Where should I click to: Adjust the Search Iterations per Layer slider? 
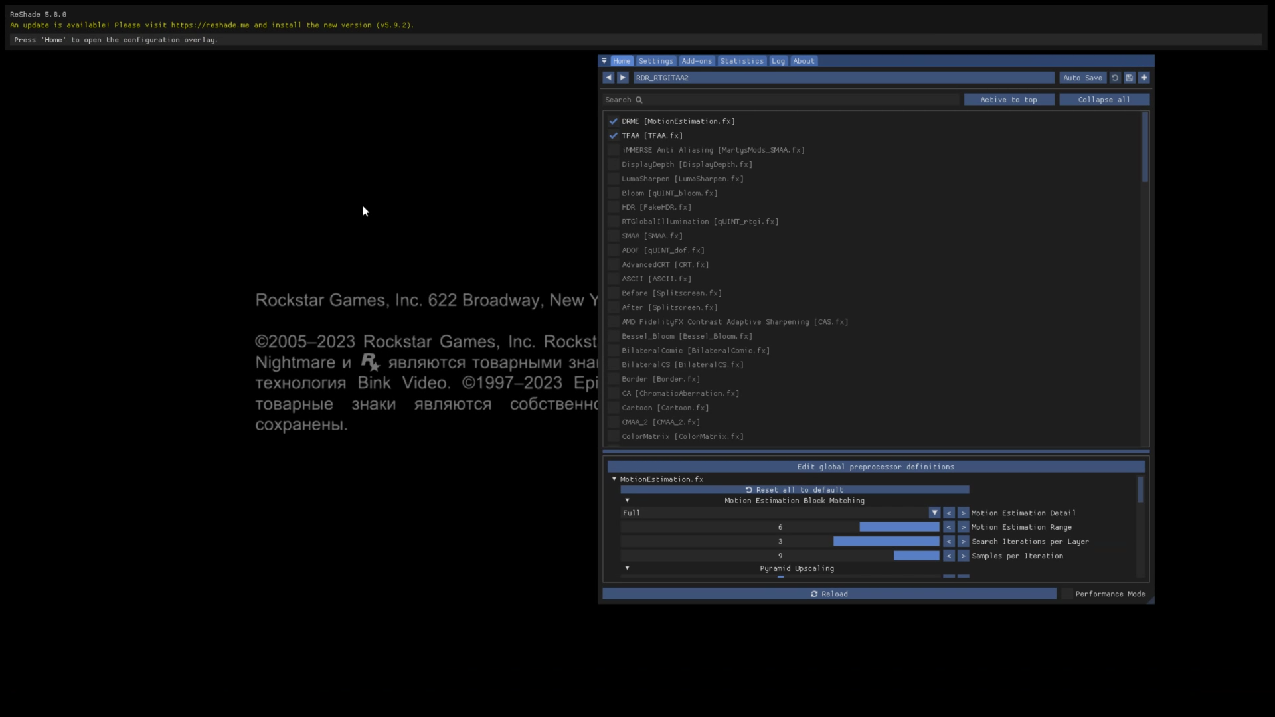[x=780, y=542]
